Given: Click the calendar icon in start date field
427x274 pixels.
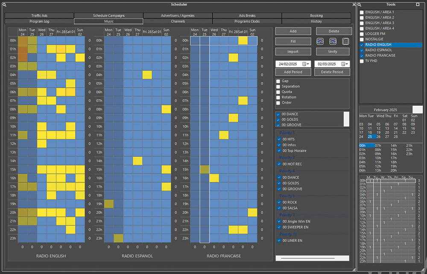Looking at the screenshot, I should tap(304, 64).
